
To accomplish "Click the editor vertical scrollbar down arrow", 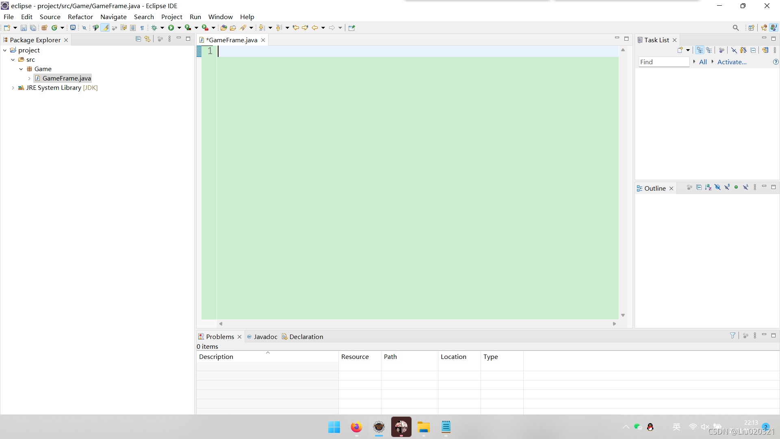I will (623, 315).
